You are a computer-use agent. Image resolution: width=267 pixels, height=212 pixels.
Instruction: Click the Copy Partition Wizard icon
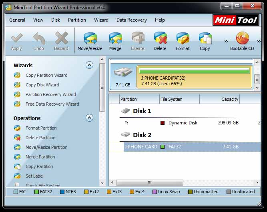(x=17, y=75)
